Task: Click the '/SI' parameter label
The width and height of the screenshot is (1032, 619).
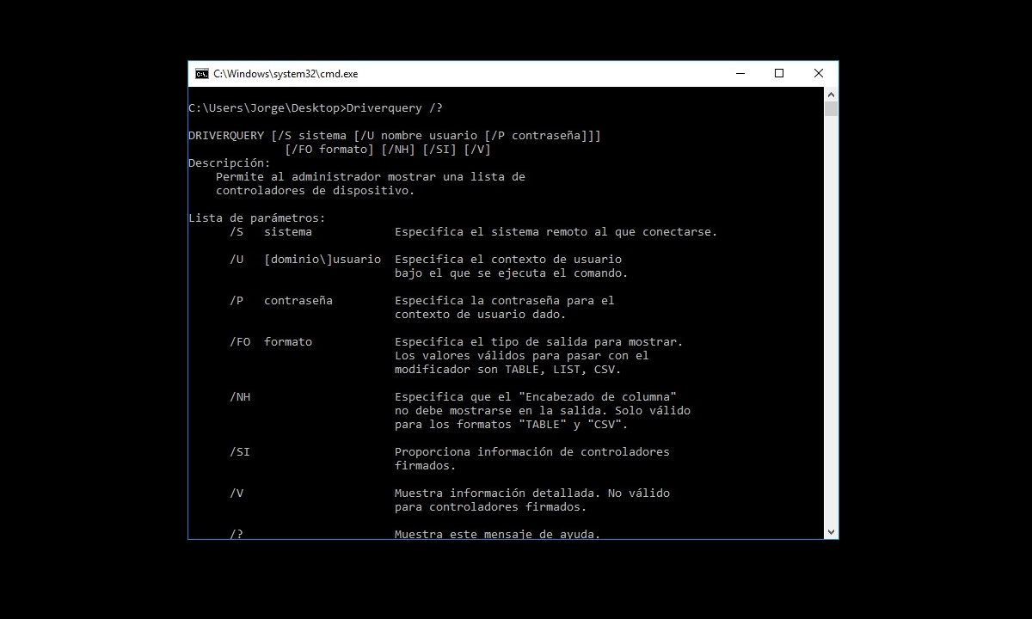Action: (x=240, y=452)
